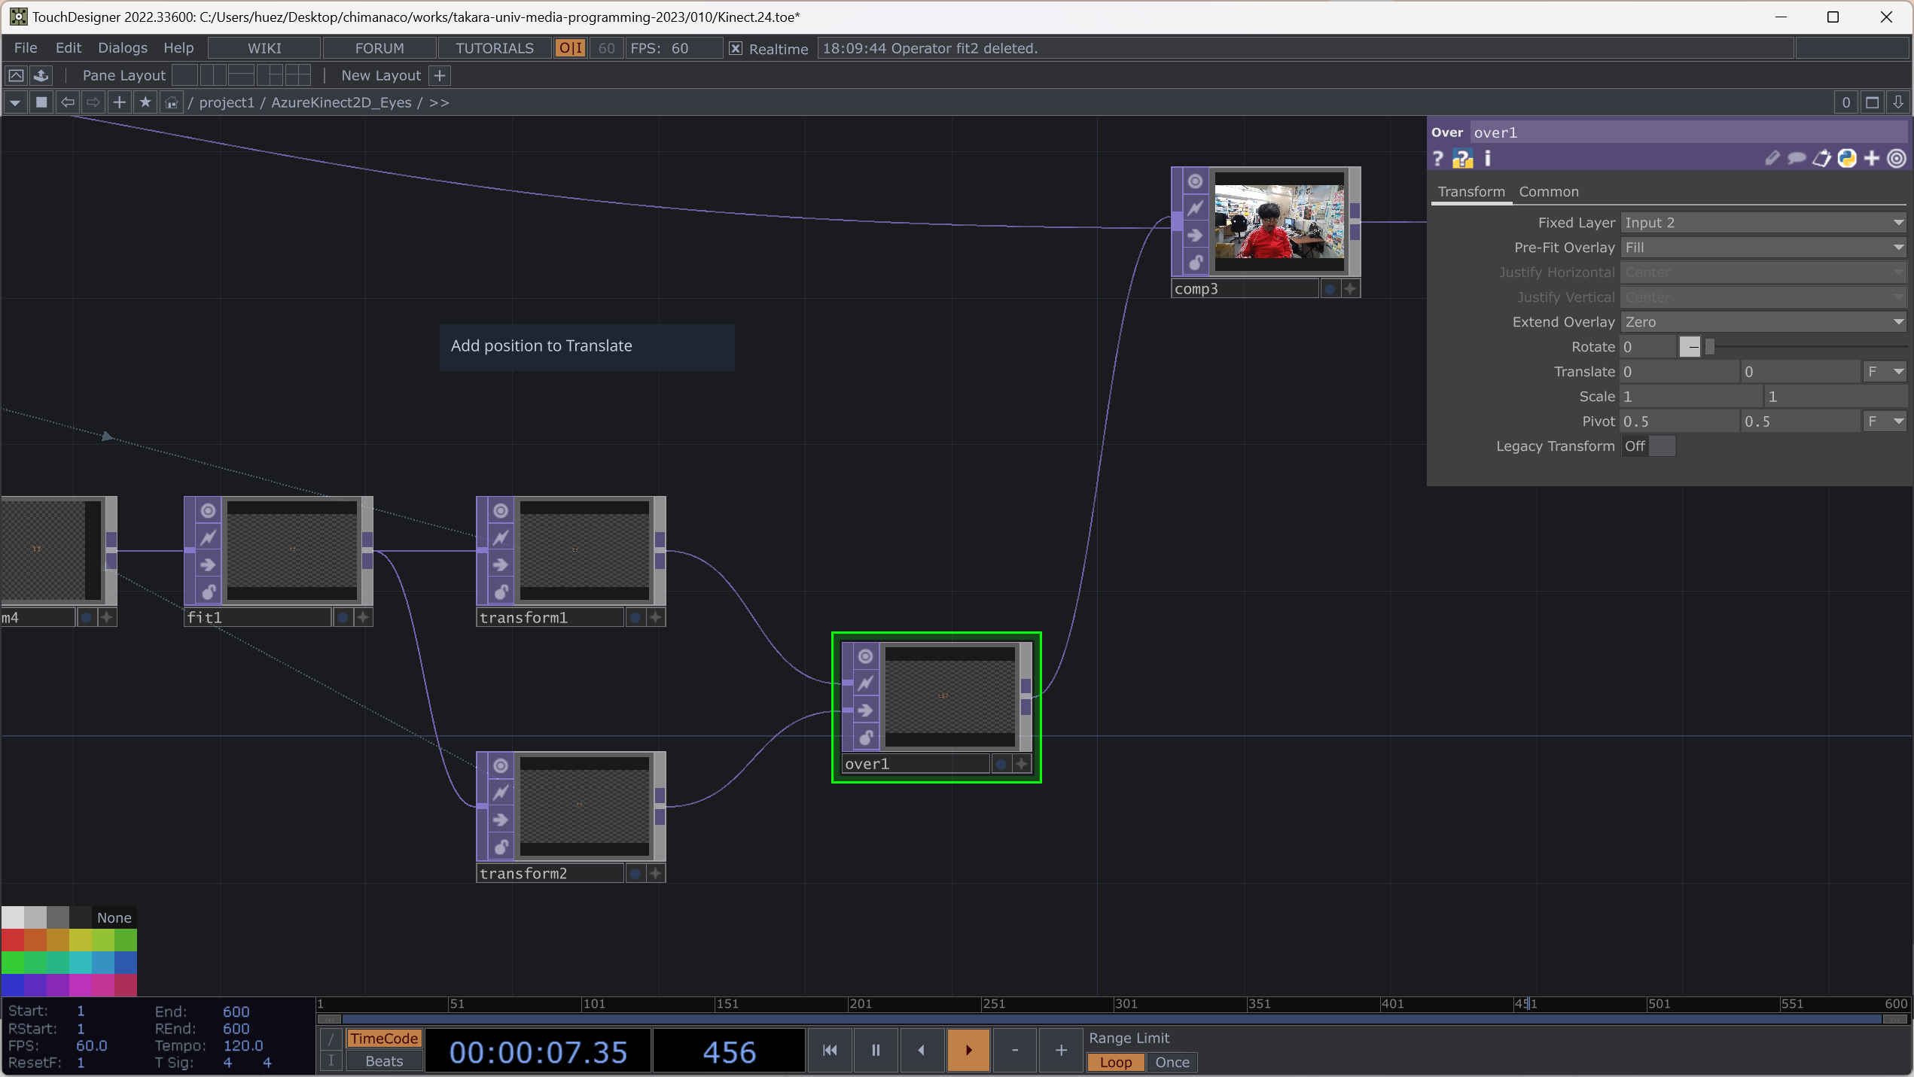Click the viewer active icon on over1 node
This screenshot has width=1914, height=1077.
(x=865, y=656)
